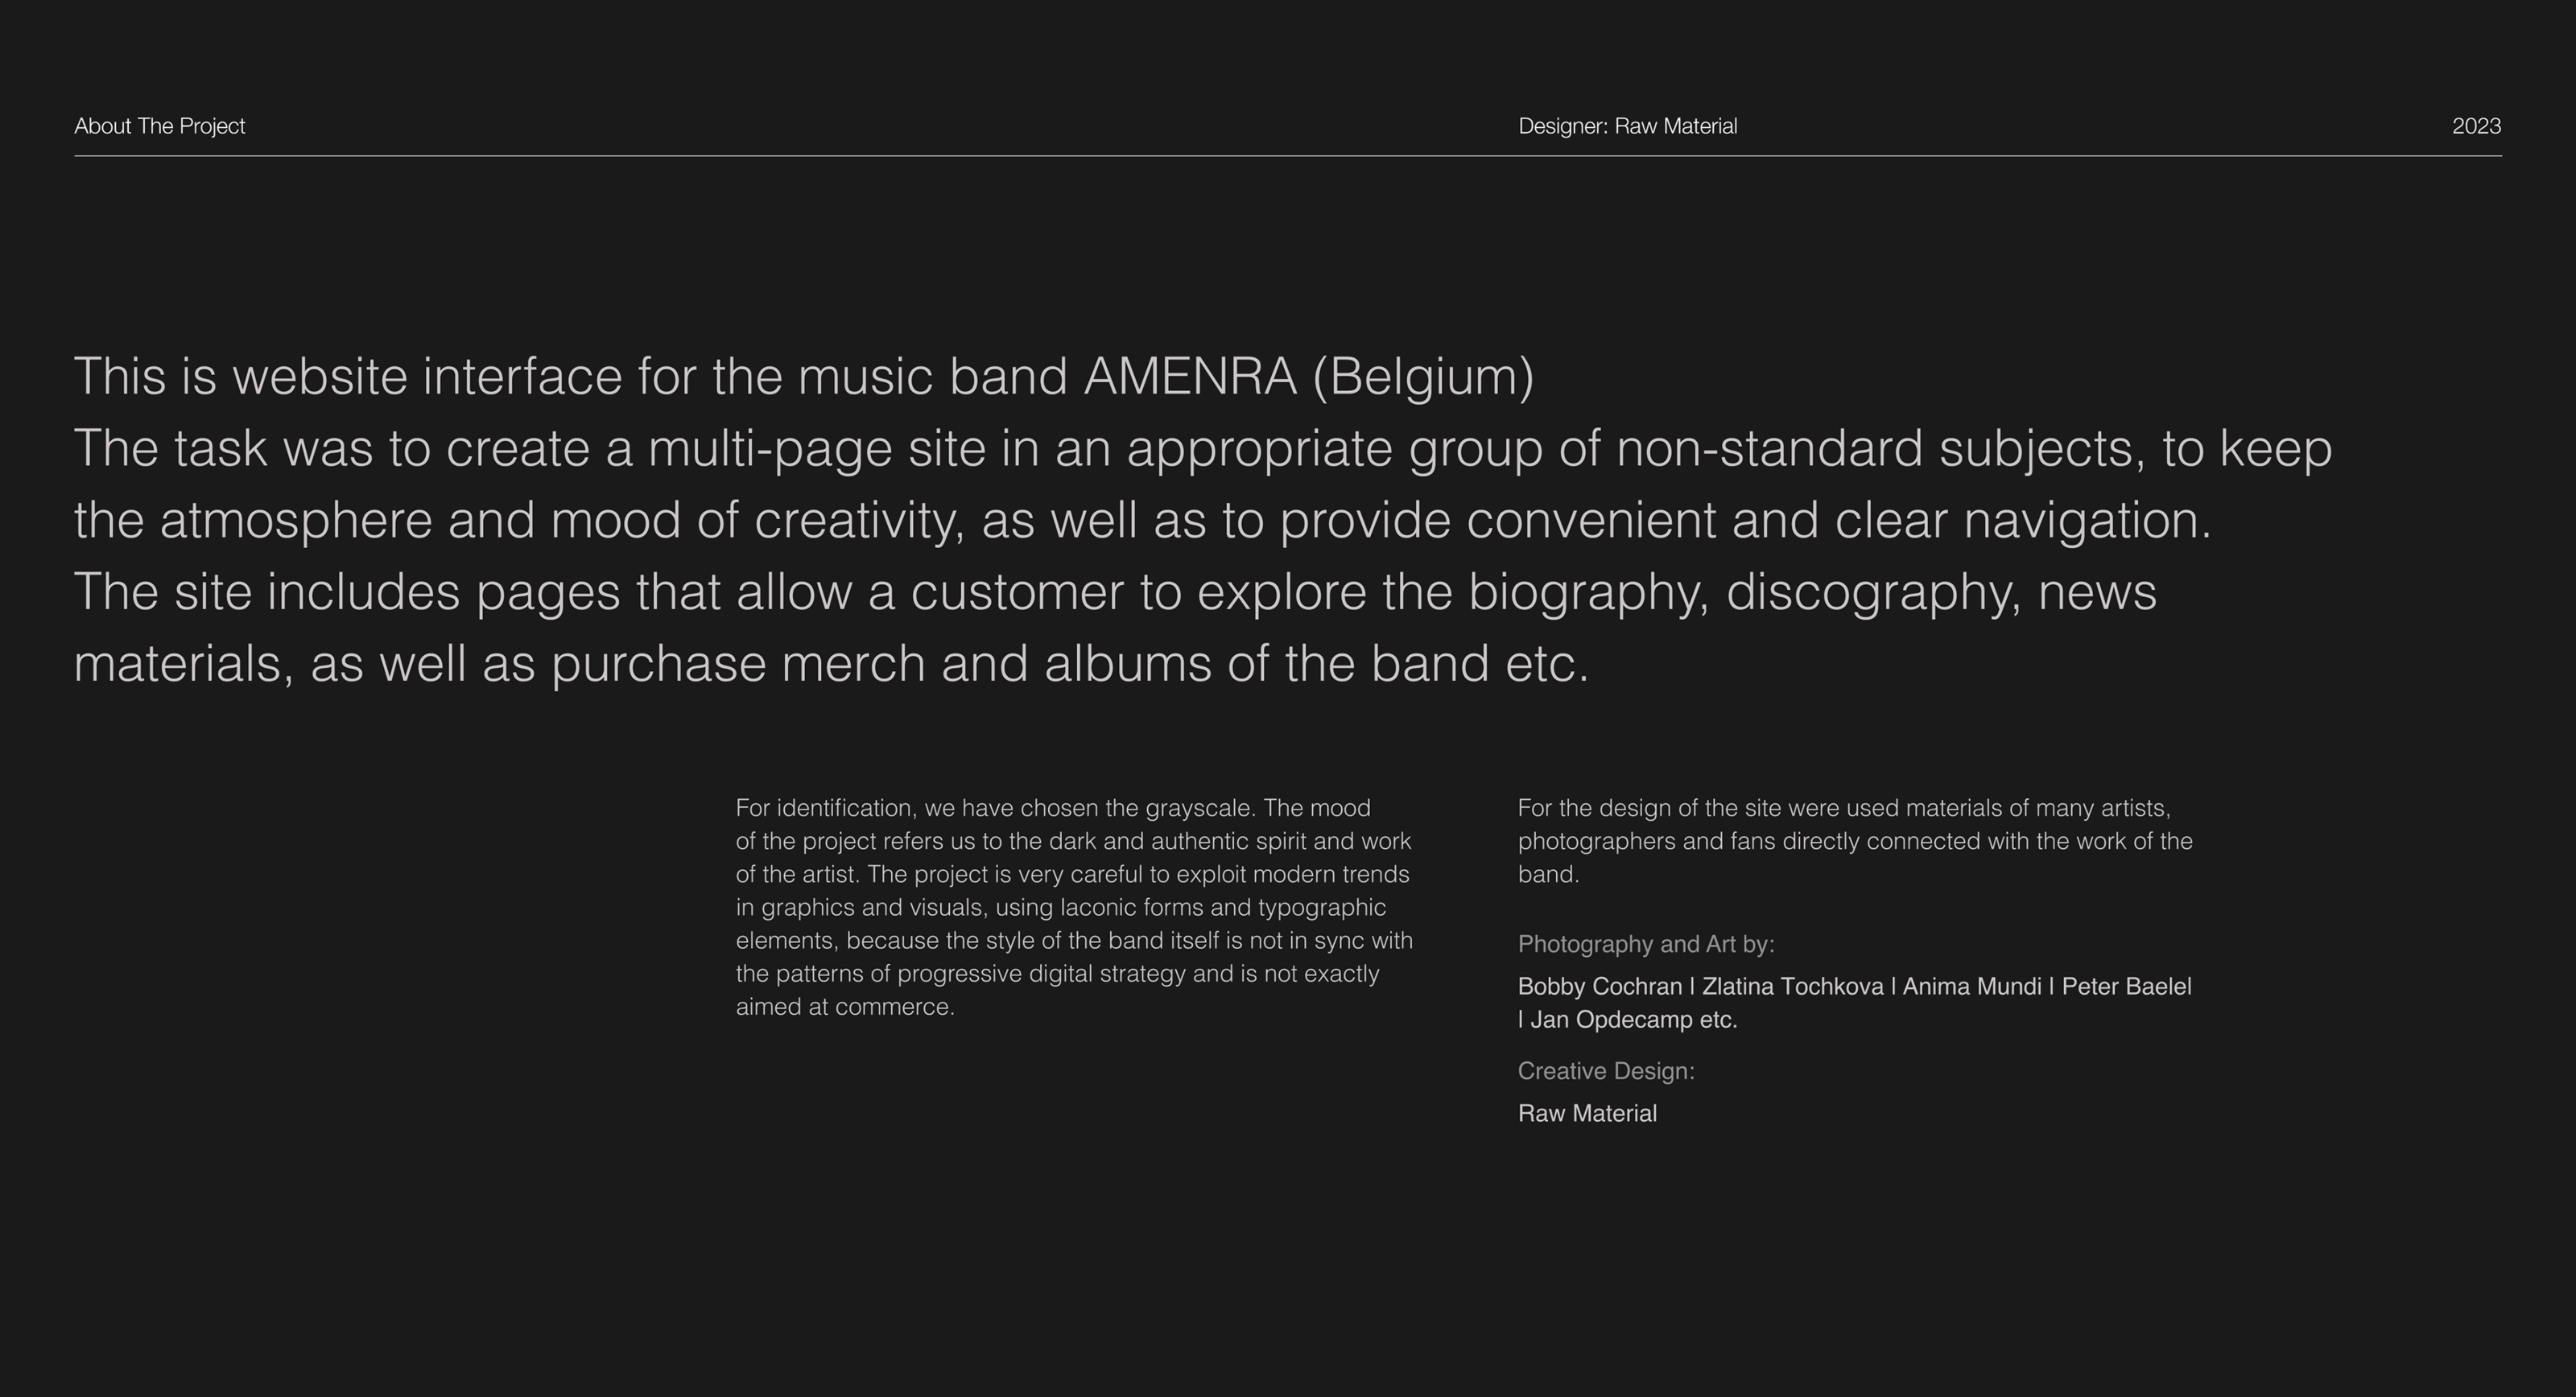Screen dimensions: 2576x1397
Task: Click the word "grayscale" in the small paragraph
Action: tap(1199, 808)
